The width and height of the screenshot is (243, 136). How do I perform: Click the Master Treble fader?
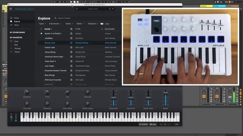pyautogui.click(x=148, y=97)
